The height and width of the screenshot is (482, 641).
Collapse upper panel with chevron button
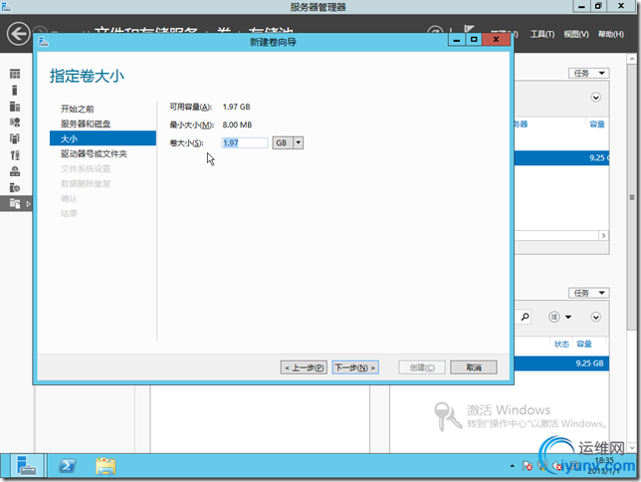click(x=595, y=98)
